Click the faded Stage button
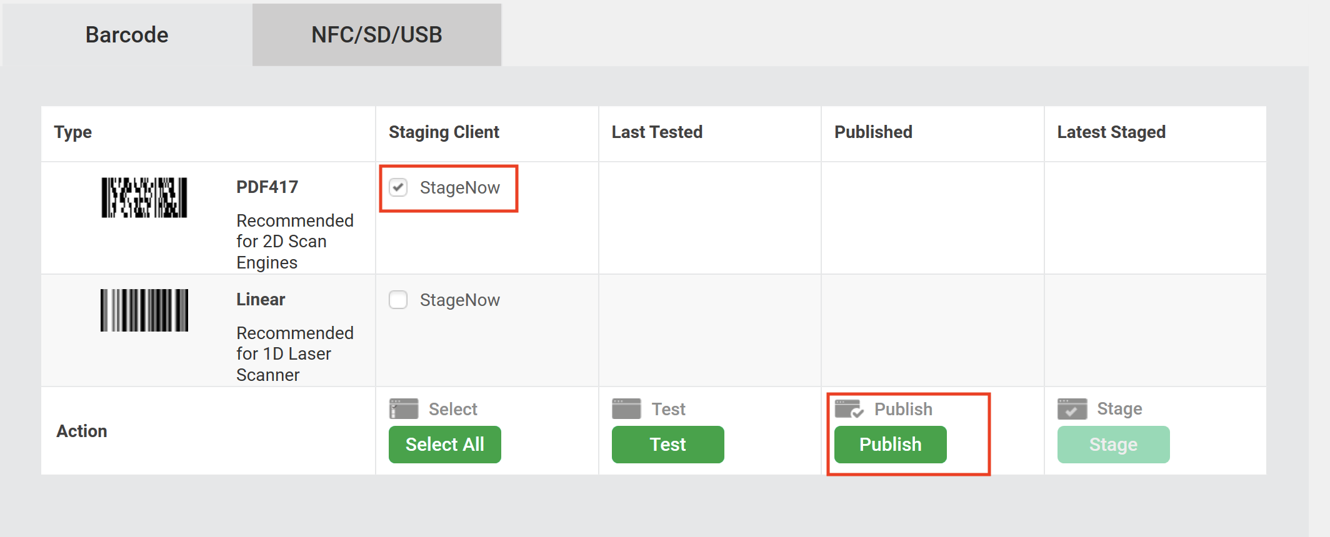The image size is (1330, 537). pyautogui.click(x=1114, y=445)
